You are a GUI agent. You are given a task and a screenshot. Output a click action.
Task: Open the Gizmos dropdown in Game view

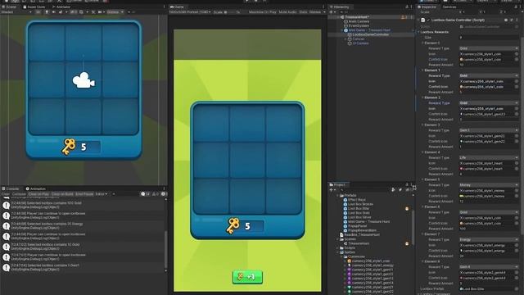[x=317, y=12]
